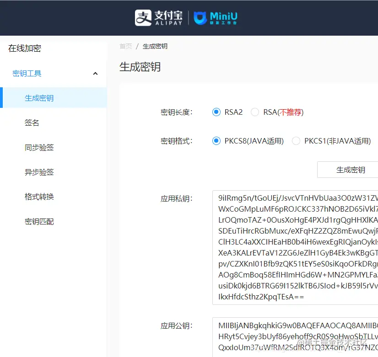The width and height of the screenshot is (378, 357).
Task: Open the 签名 sidebar item
Action: pyautogui.click(x=32, y=123)
